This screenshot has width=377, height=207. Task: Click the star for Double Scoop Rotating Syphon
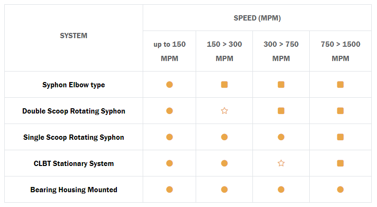(224, 111)
